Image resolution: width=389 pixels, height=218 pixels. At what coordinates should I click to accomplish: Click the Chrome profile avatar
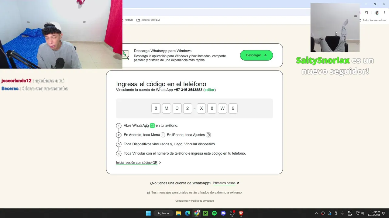[377, 13]
